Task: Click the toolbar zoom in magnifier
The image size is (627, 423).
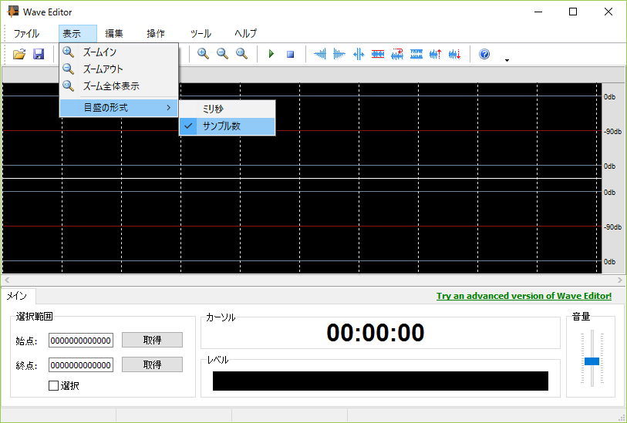Action: click(x=203, y=53)
